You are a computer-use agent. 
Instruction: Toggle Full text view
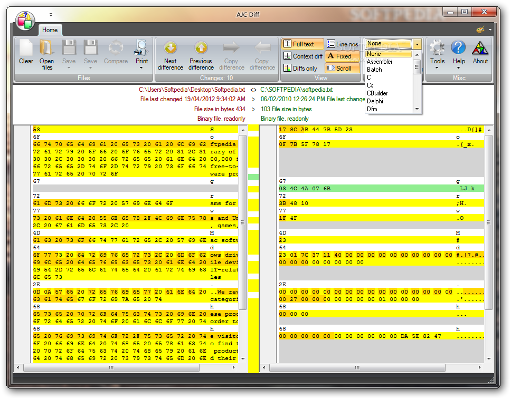(x=303, y=44)
